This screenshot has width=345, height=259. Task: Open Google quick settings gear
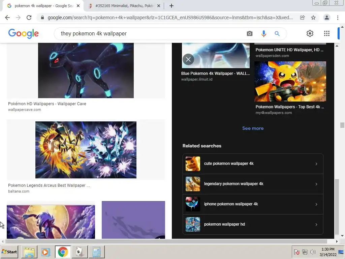(x=310, y=33)
